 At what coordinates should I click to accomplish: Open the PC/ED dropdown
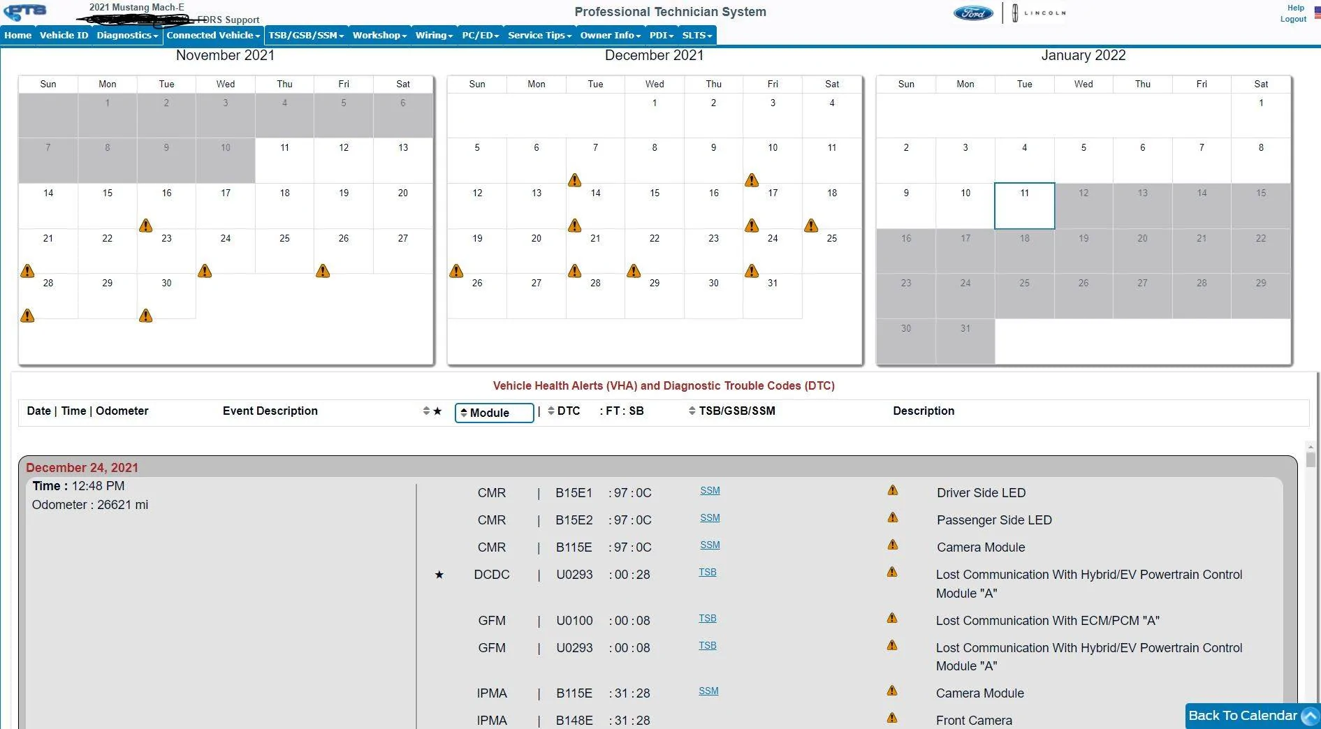(x=481, y=35)
